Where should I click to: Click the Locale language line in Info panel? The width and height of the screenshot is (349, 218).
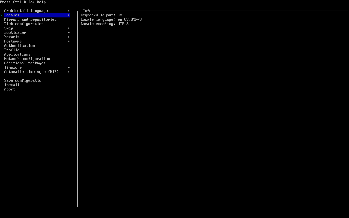pos(111,20)
